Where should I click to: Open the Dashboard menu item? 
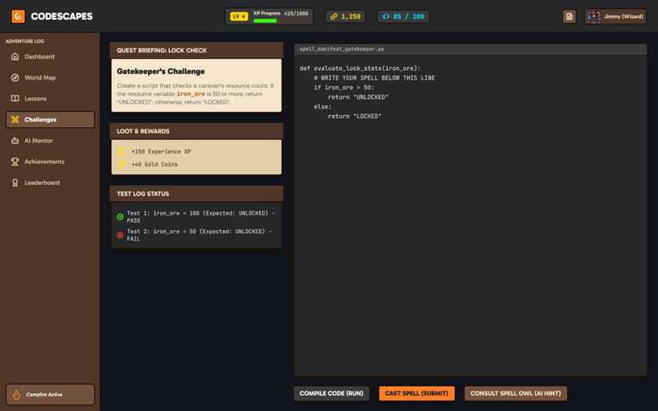tap(51, 56)
